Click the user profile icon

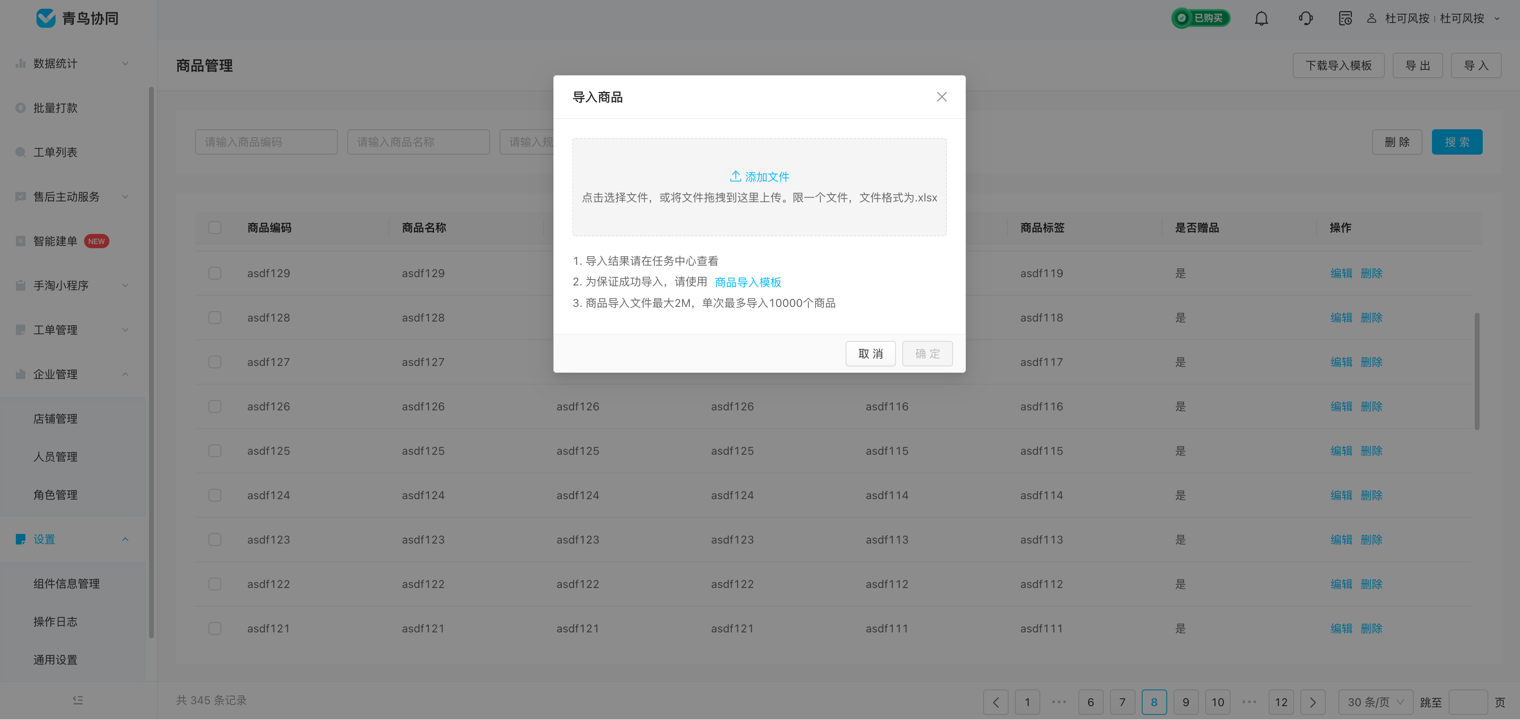coord(1372,18)
